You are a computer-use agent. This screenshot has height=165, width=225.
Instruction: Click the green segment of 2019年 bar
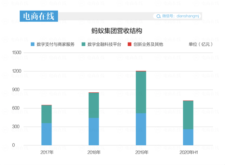[x=141, y=92]
